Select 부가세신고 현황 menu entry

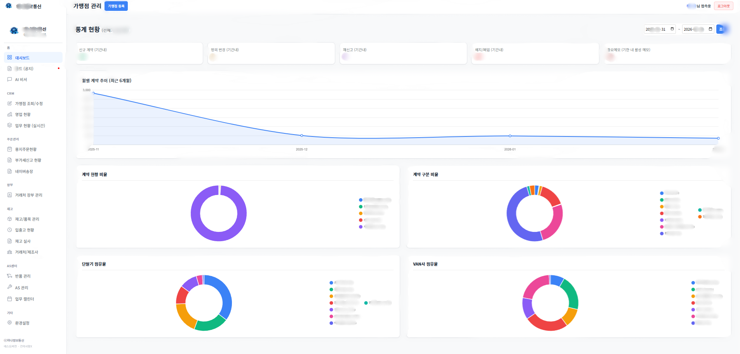point(28,160)
